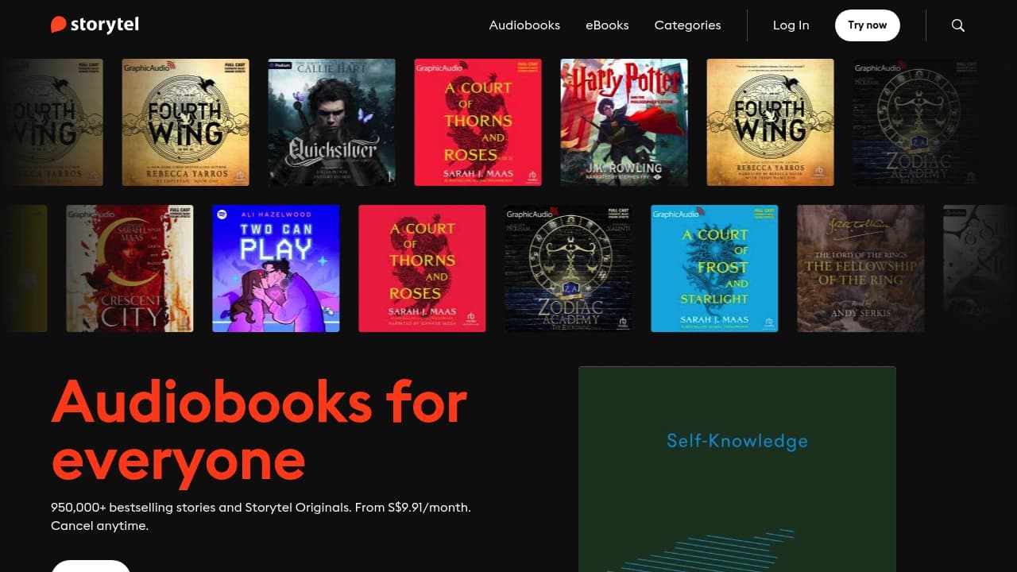The height and width of the screenshot is (572, 1017).
Task: Open the faded Zodiac Academy cover in the top row
Action: coord(916,122)
